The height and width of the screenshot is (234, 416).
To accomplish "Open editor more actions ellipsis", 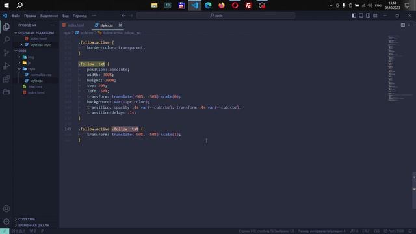I will [410, 25].
